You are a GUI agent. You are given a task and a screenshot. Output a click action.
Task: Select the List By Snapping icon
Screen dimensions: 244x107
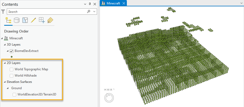click(42, 20)
